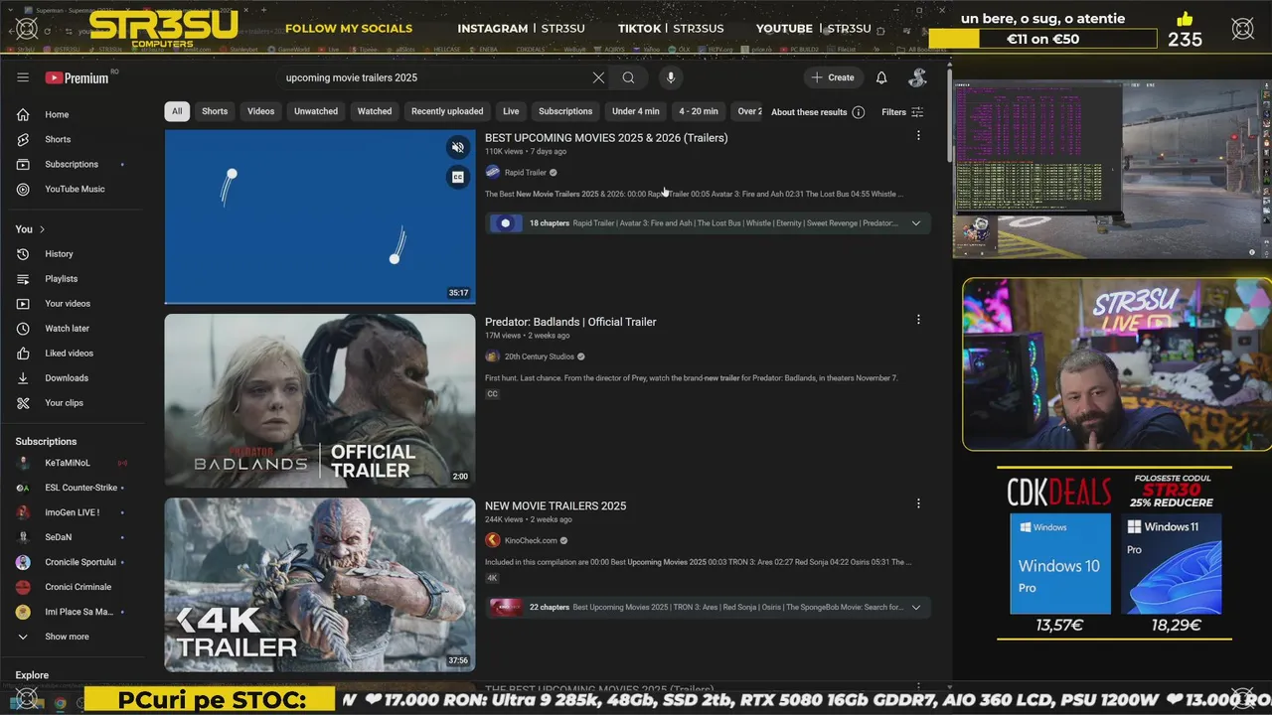Image resolution: width=1272 pixels, height=715 pixels.
Task: Start voice search with microphone
Action: pos(671,77)
